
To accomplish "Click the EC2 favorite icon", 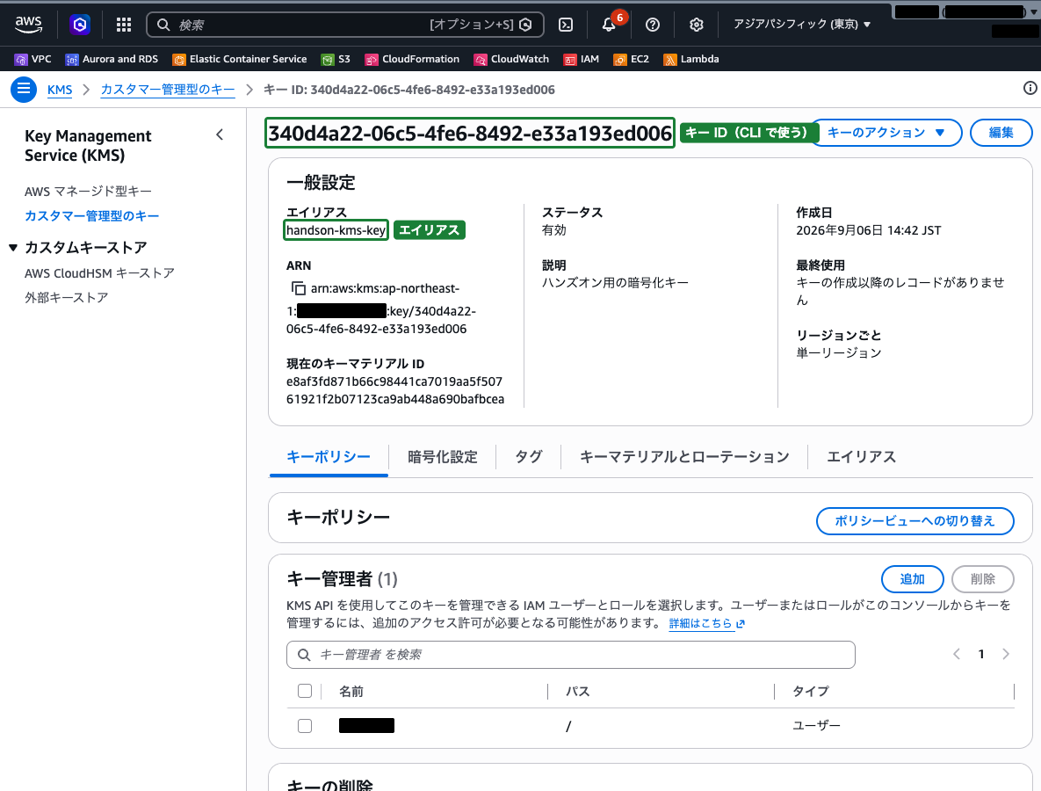I will (x=620, y=60).
